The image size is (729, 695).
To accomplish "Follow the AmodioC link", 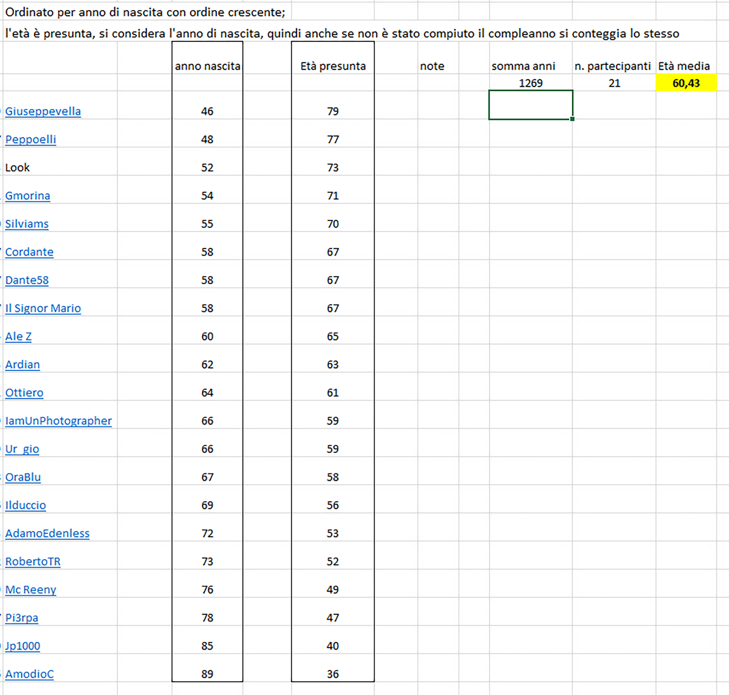I will pyautogui.click(x=29, y=674).
